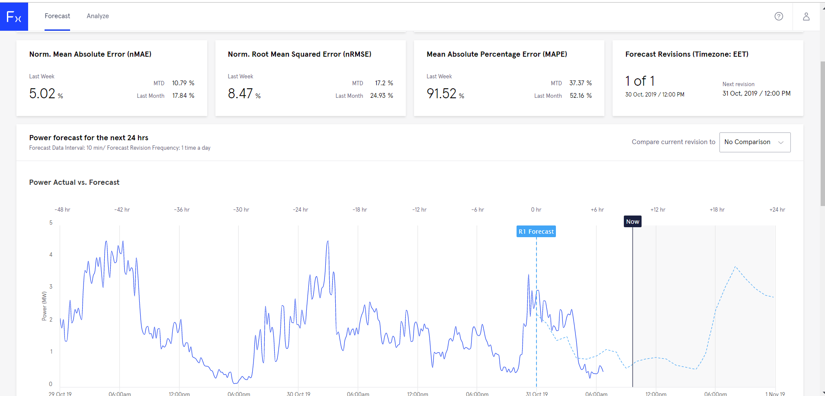Click the Forecast Revisions 1 of 1 text
Viewport: 825px width, 396px height.
640,81
